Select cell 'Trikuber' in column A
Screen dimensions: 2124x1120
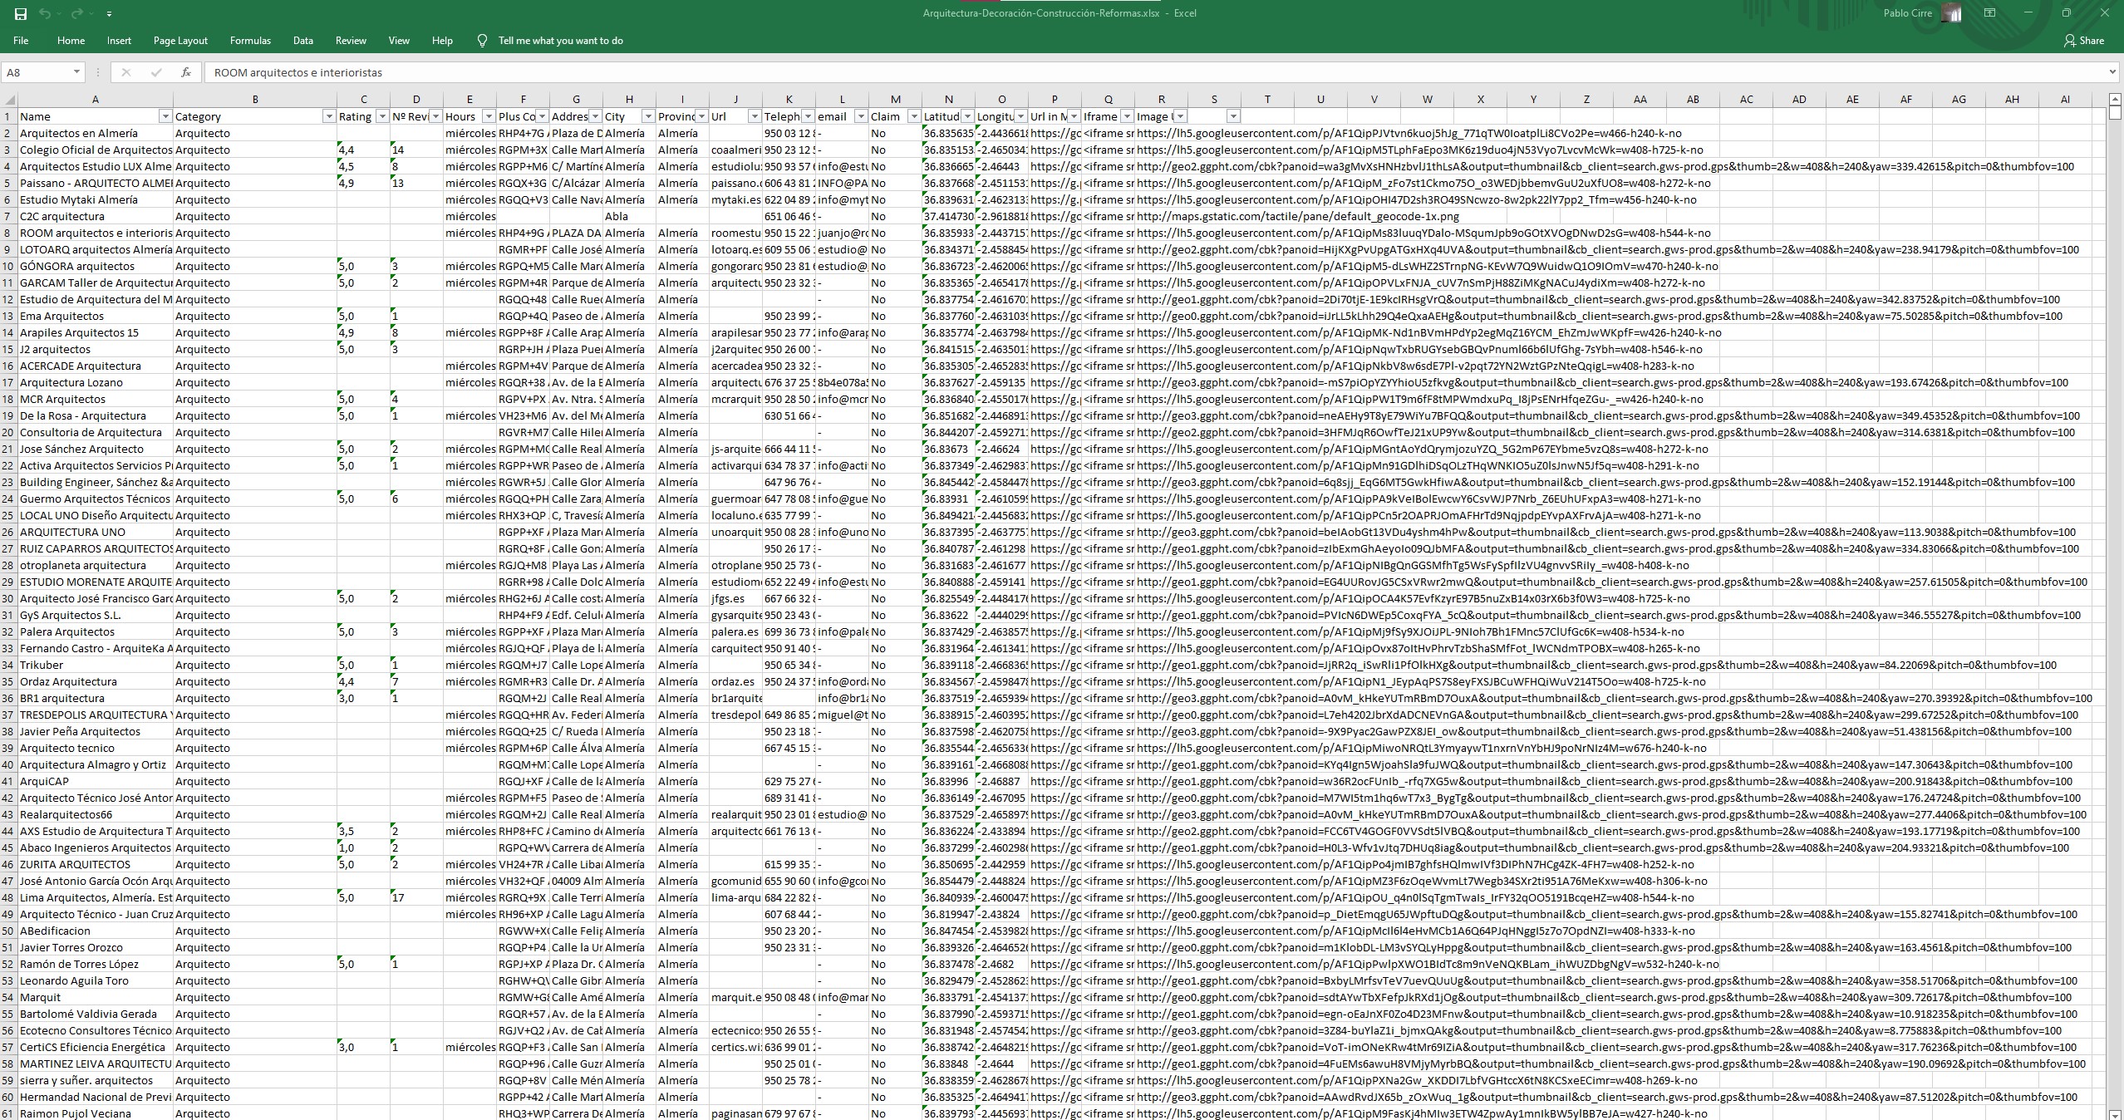[x=96, y=665]
